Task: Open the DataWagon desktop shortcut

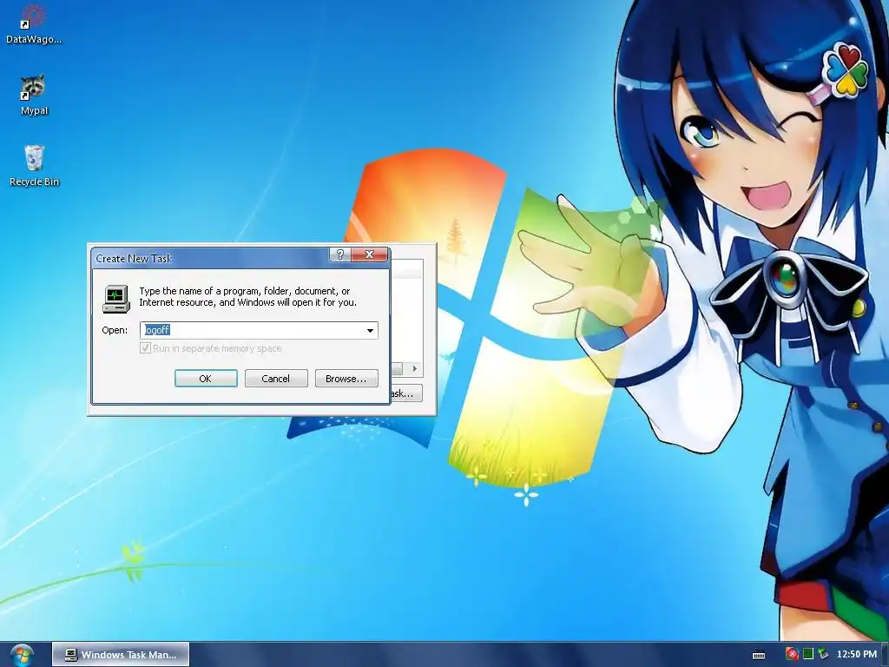Action: [33, 23]
